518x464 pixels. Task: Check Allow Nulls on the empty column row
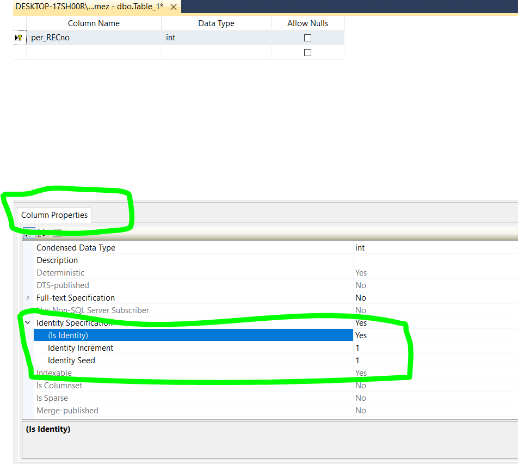click(x=307, y=52)
